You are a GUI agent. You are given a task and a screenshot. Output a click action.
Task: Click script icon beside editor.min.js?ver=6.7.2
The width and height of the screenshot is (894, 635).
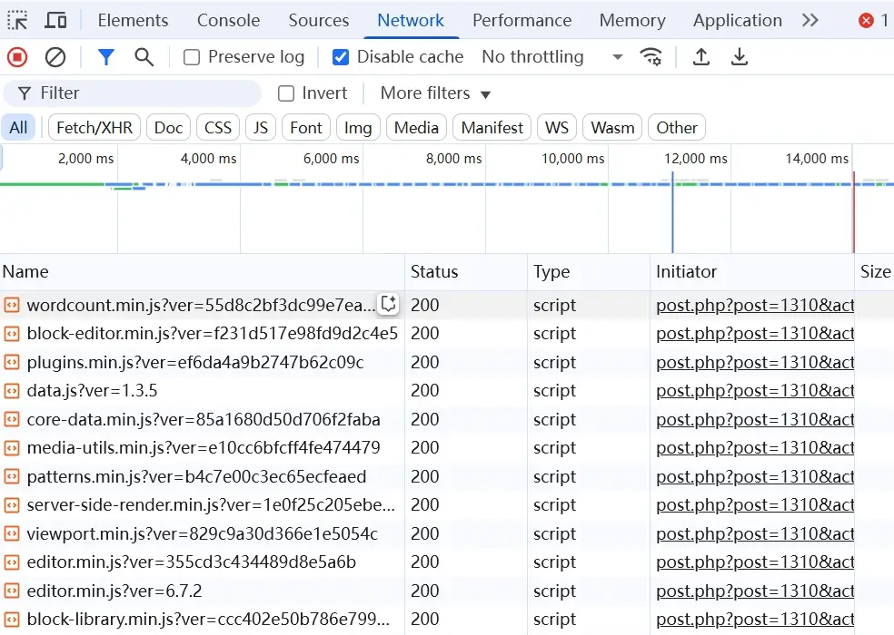pos(12,591)
